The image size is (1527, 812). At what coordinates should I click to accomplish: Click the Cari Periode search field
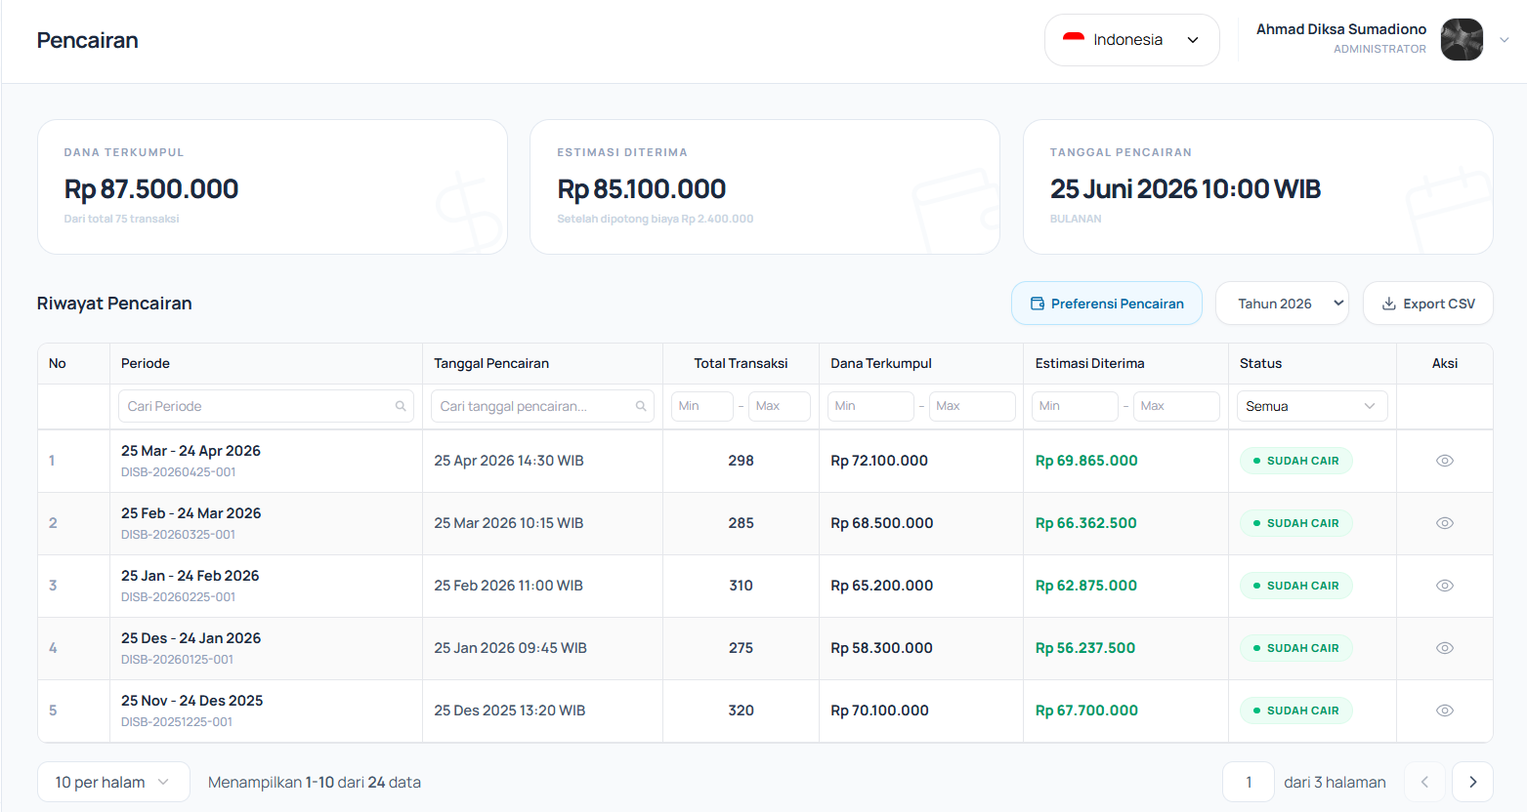pyautogui.click(x=266, y=406)
